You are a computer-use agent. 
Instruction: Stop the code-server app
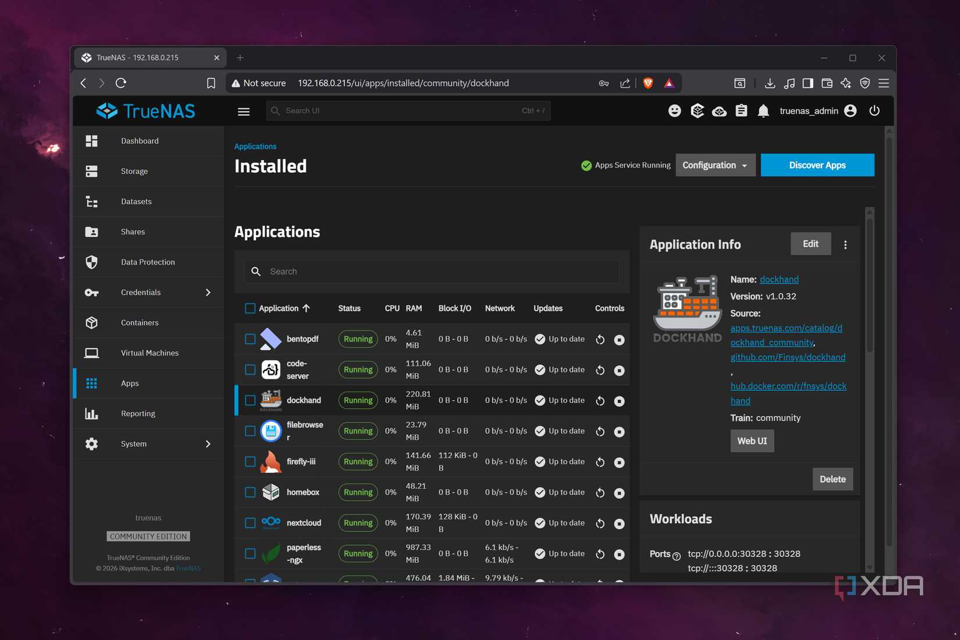tap(619, 370)
